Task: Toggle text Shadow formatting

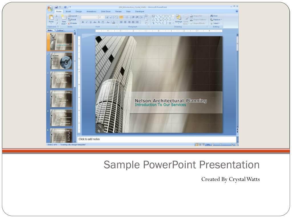Action: pos(99,22)
